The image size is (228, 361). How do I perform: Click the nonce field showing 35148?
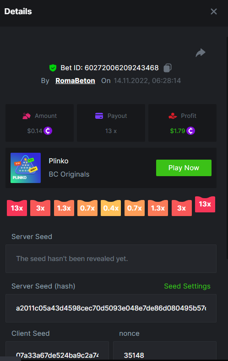pyautogui.click(x=165, y=351)
